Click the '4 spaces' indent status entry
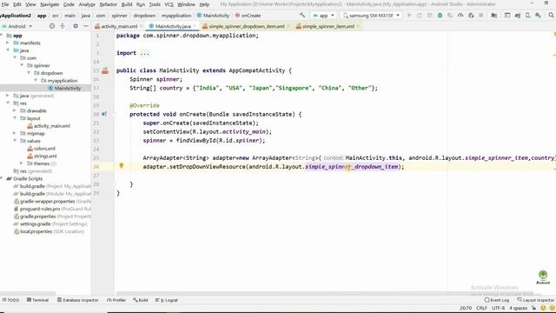556x313 pixels. coord(518,308)
